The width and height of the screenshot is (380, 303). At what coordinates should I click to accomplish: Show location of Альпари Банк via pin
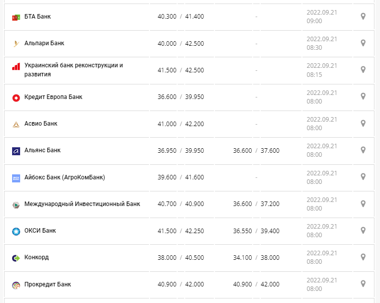coord(363,43)
